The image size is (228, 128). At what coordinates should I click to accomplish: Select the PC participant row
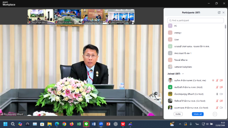coord(196,26)
